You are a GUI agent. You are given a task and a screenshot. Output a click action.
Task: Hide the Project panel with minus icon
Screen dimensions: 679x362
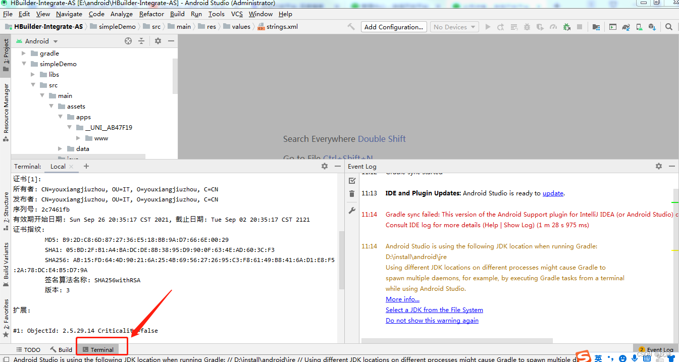coord(171,41)
